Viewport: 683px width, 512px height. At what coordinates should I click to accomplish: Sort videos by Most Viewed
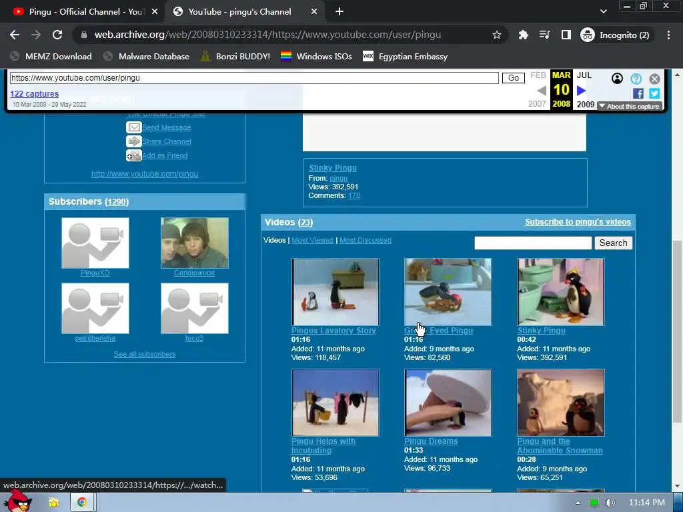(x=312, y=240)
